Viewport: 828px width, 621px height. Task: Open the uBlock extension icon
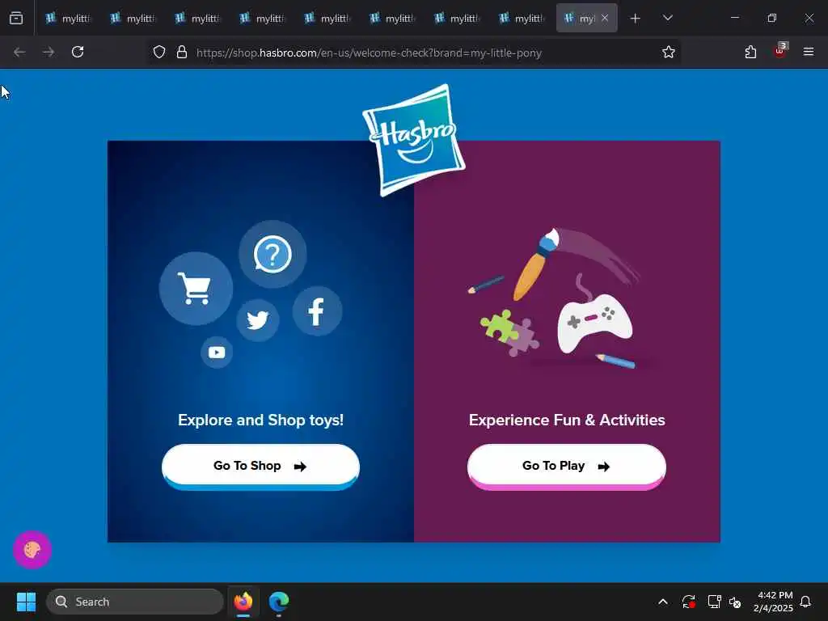(780, 51)
